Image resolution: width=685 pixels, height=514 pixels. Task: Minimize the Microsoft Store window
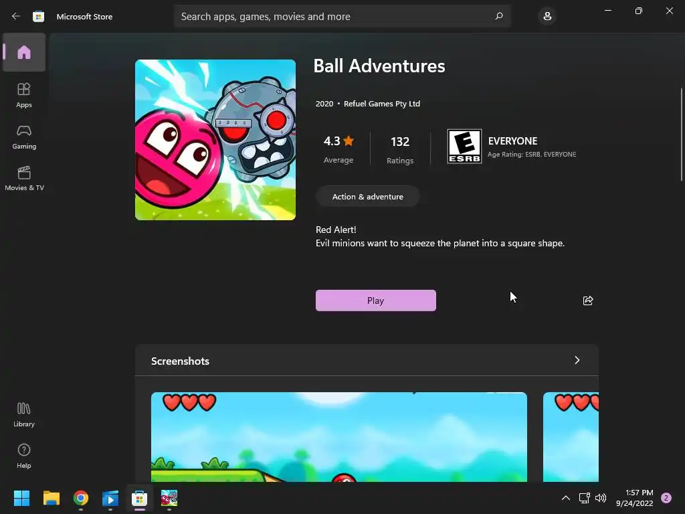pyautogui.click(x=607, y=11)
